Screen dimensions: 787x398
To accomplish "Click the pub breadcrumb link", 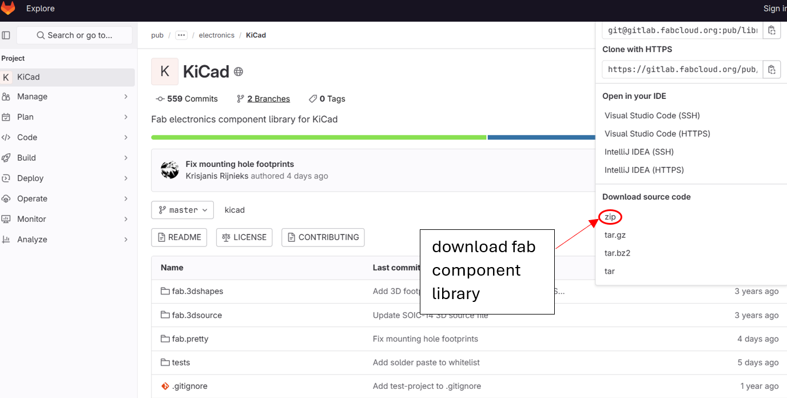I will click(157, 35).
